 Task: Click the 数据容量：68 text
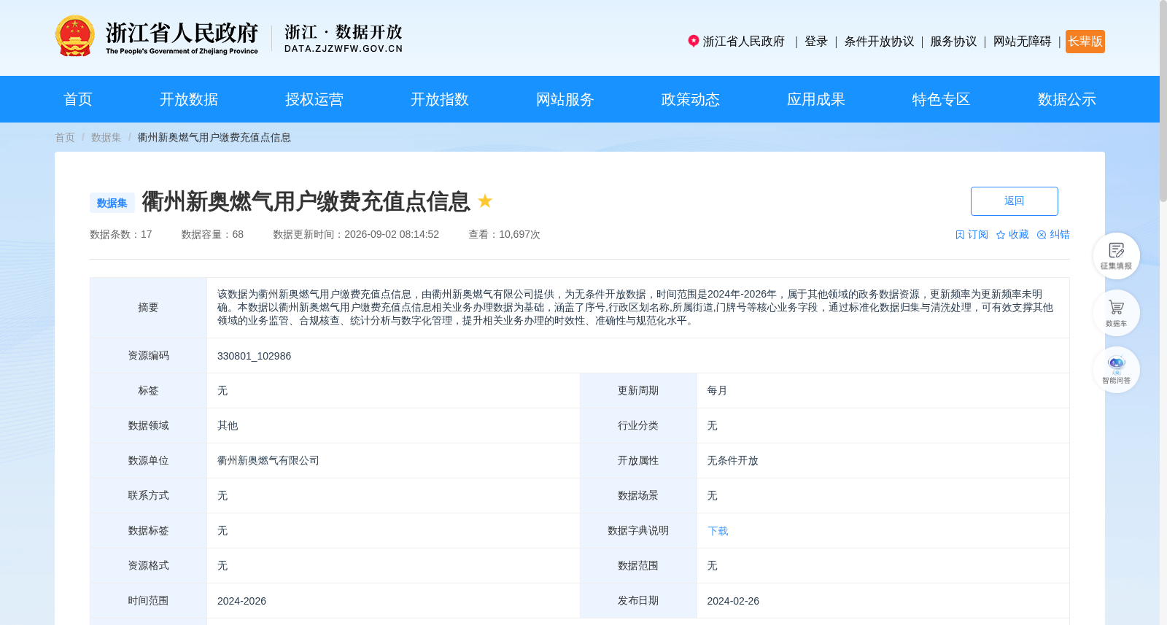tap(212, 235)
